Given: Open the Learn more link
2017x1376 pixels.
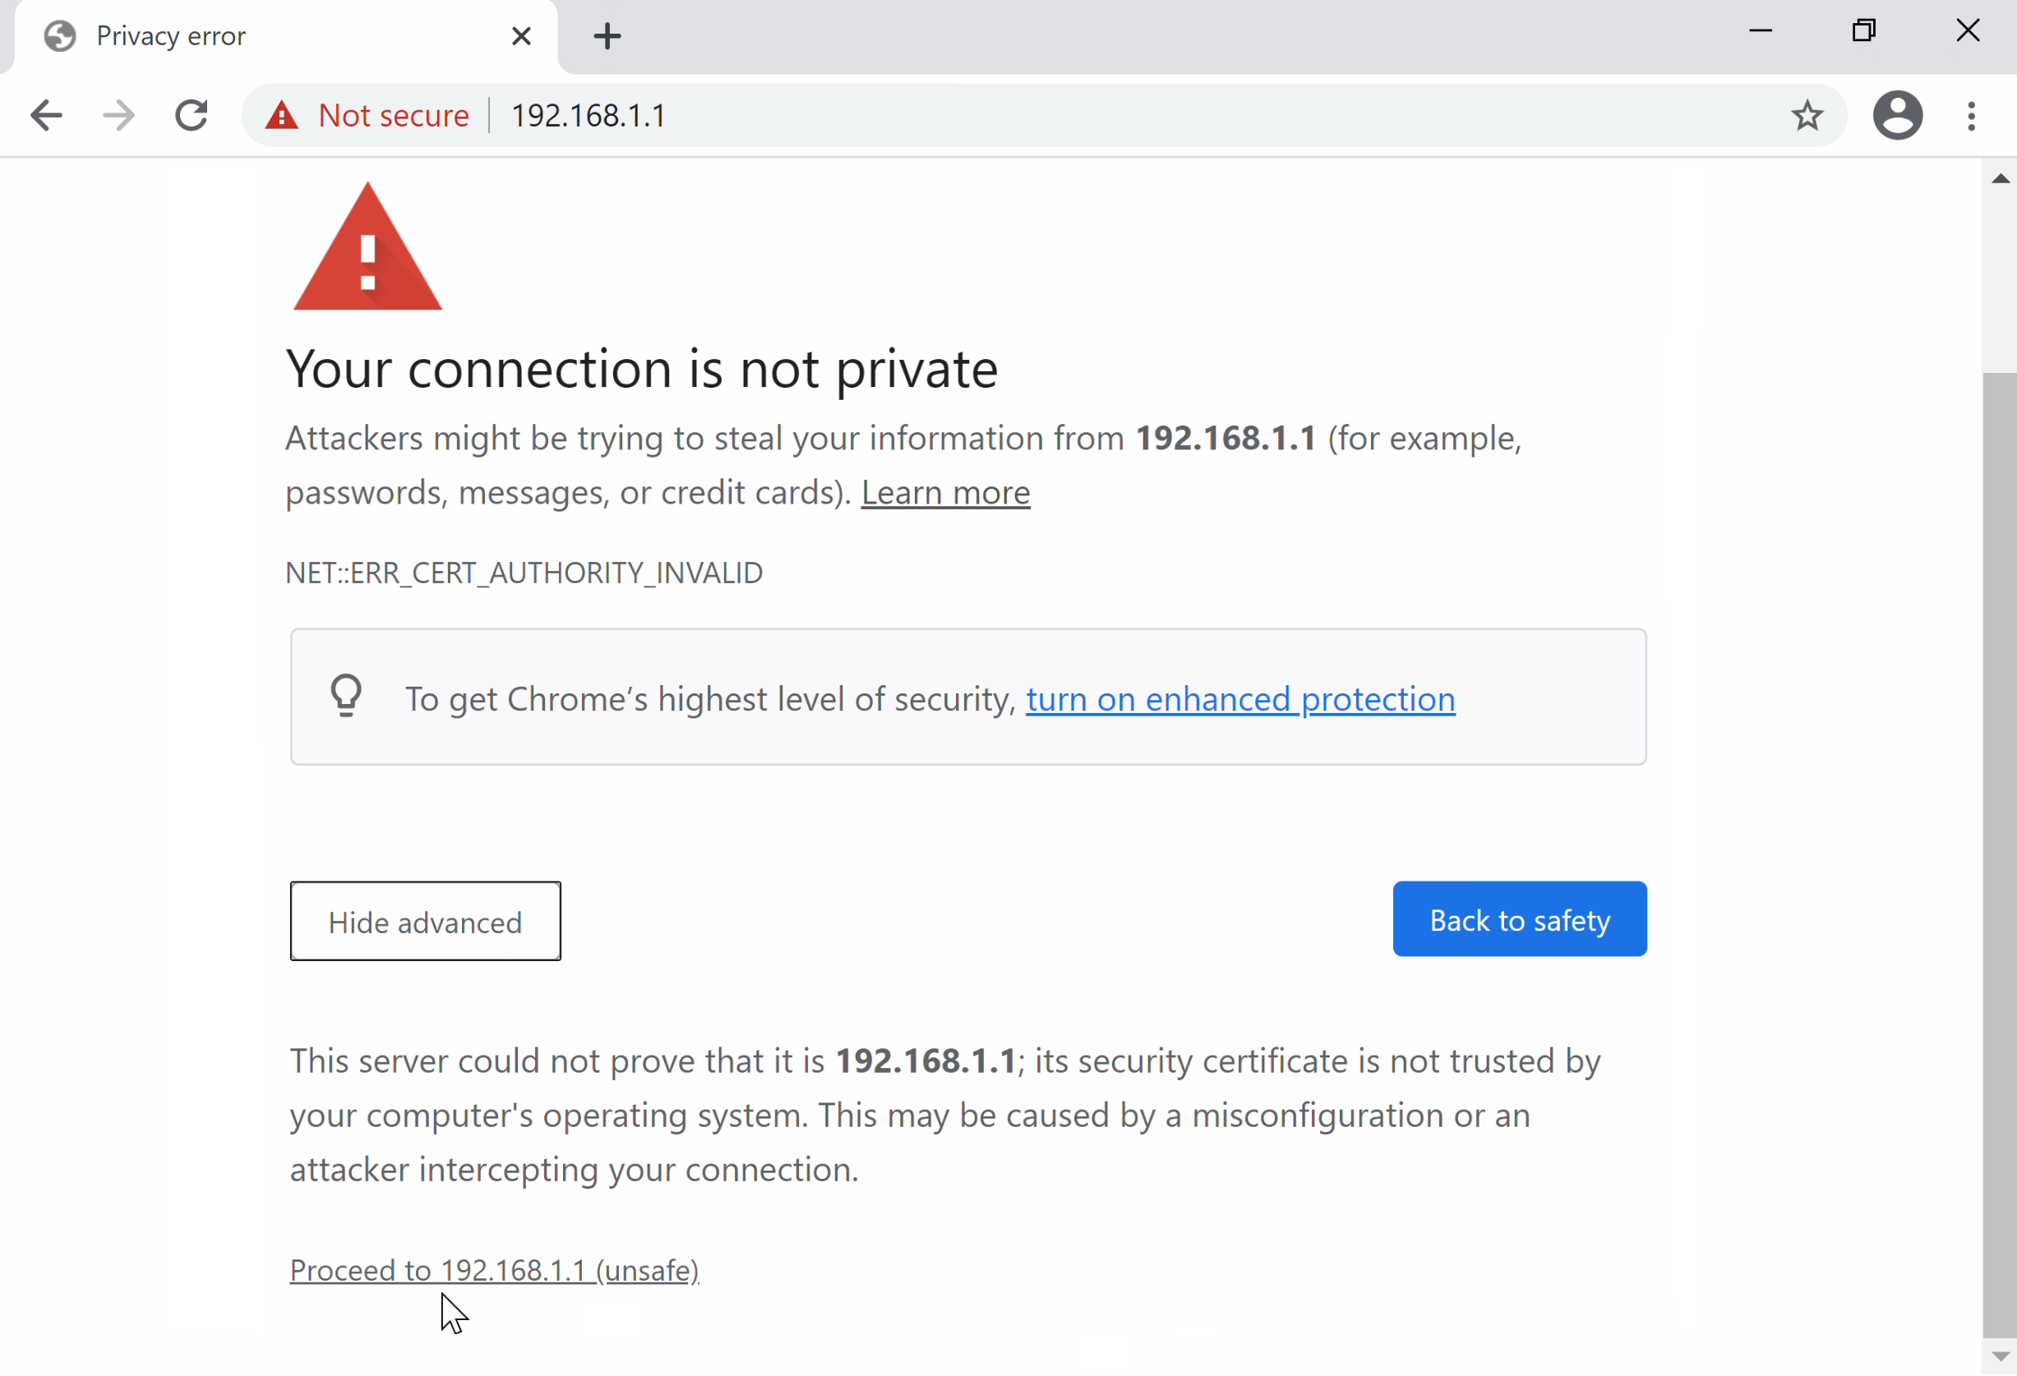Looking at the screenshot, I should coord(945,493).
